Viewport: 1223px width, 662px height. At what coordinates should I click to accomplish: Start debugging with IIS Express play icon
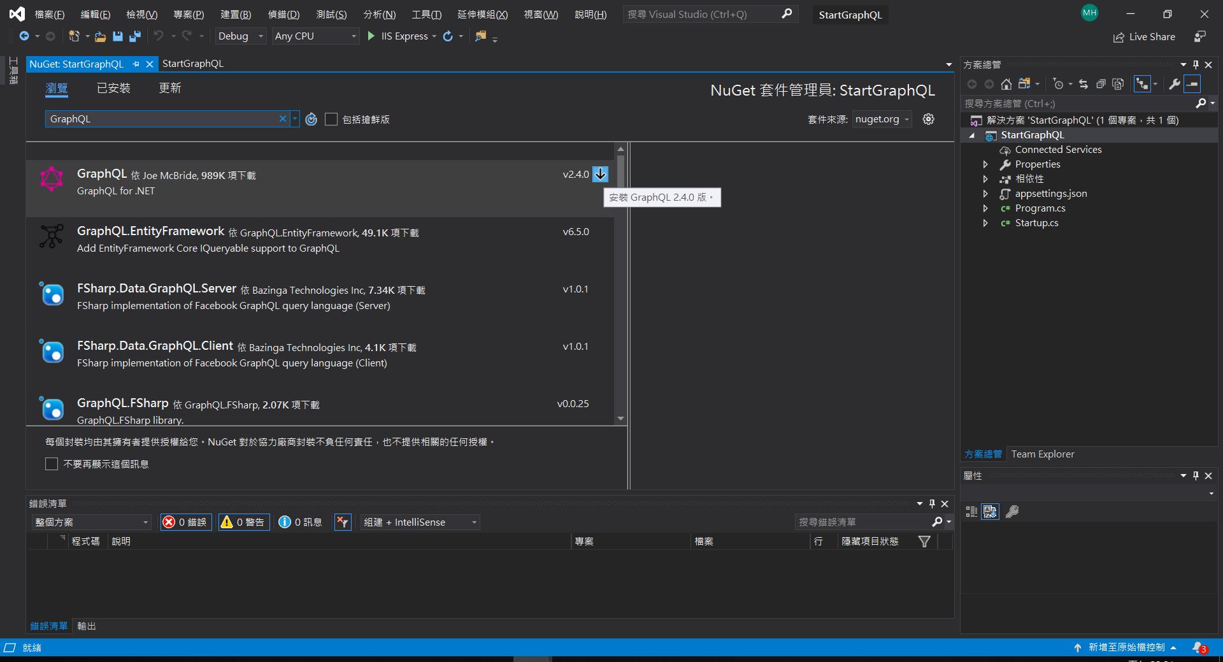pyautogui.click(x=371, y=36)
